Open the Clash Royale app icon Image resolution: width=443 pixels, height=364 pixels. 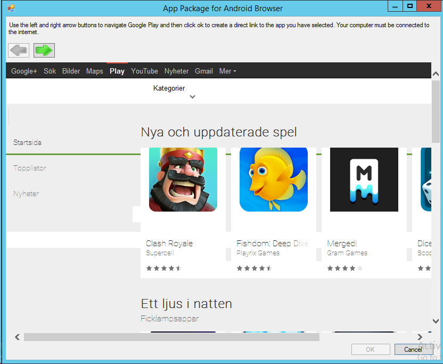pos(183,180)
